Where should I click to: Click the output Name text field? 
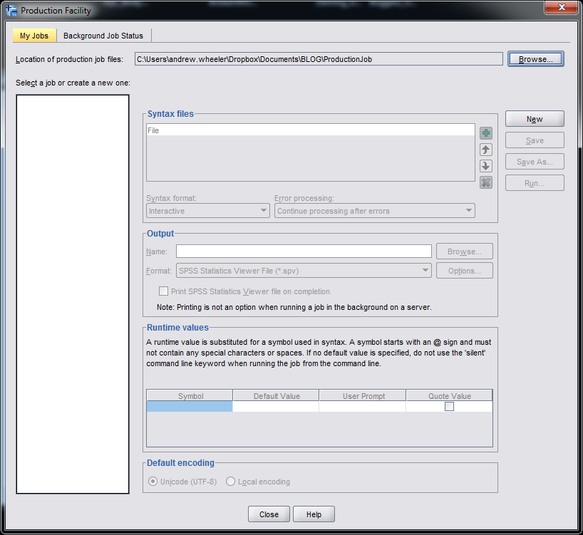coord(304,251)
